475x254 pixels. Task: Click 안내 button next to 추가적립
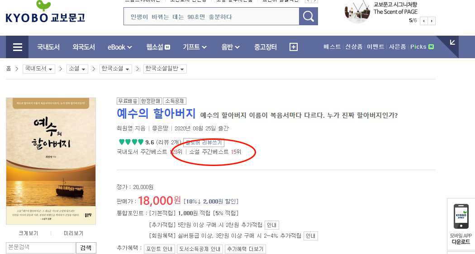pyautogui.click(x=272, y=225)
